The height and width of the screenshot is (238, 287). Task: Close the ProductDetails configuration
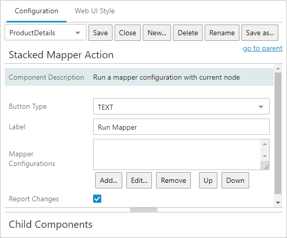[127, 33]
